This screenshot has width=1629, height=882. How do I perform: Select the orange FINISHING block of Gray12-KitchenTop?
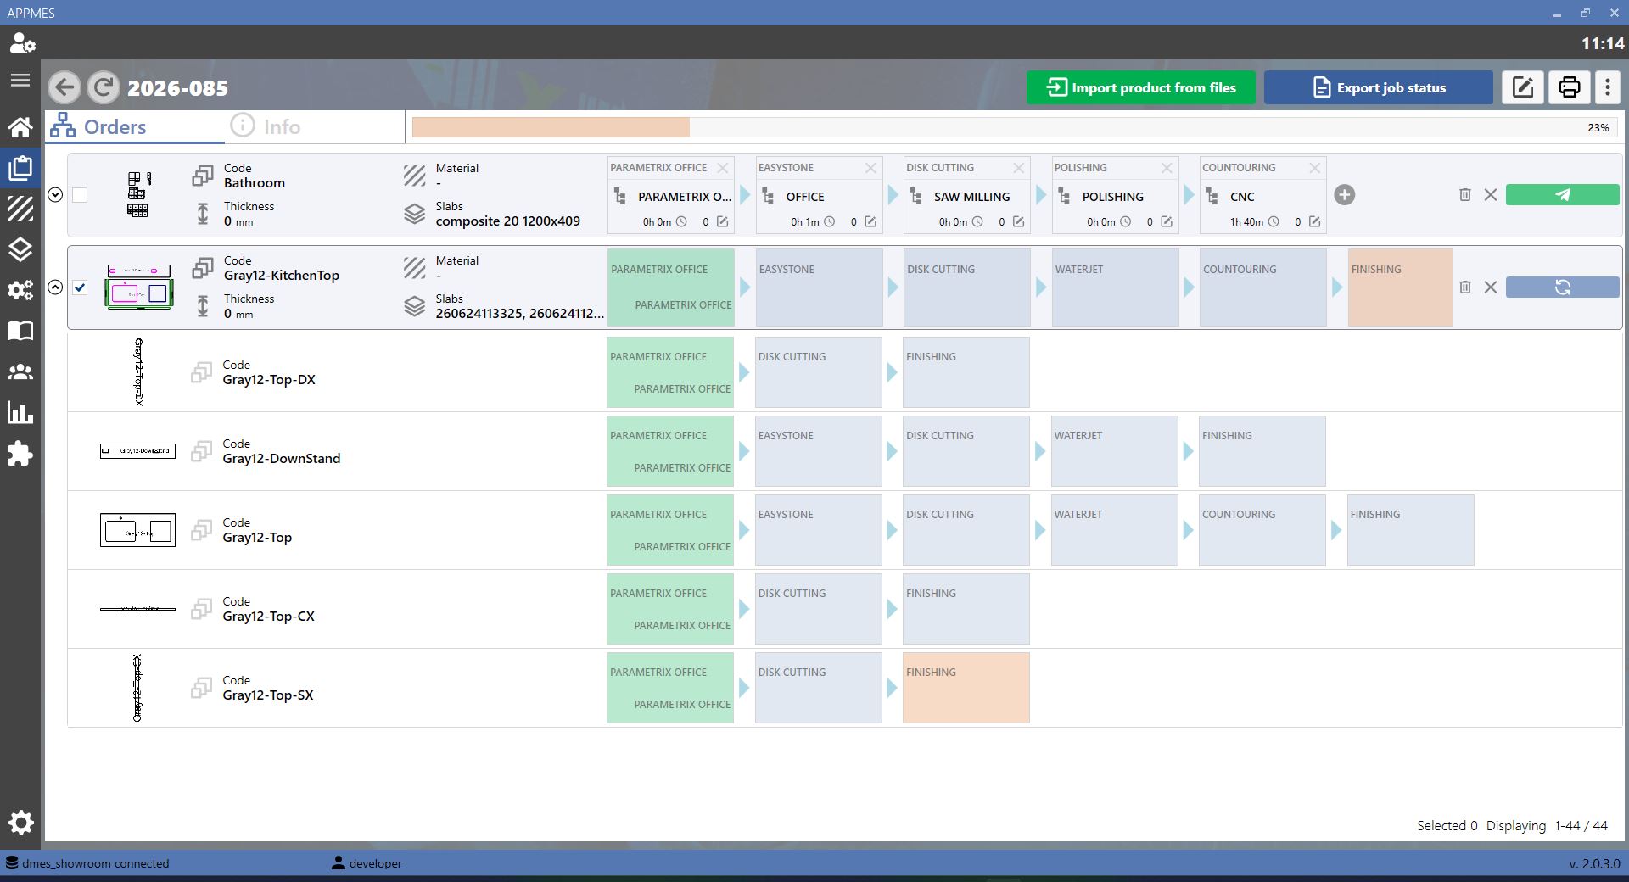tap(1400, 287)
